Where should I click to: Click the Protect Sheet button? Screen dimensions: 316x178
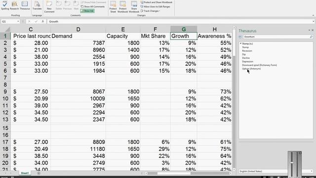pos(113,6)
